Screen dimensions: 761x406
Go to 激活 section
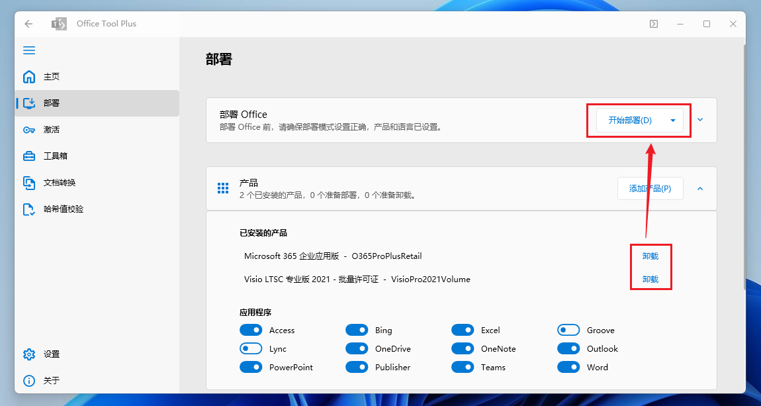coord(97,130)
